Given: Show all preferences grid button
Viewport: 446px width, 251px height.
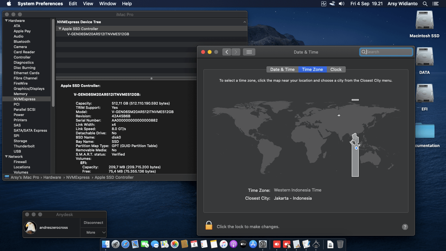Looking at the screenshot, I should pos(249,52).
